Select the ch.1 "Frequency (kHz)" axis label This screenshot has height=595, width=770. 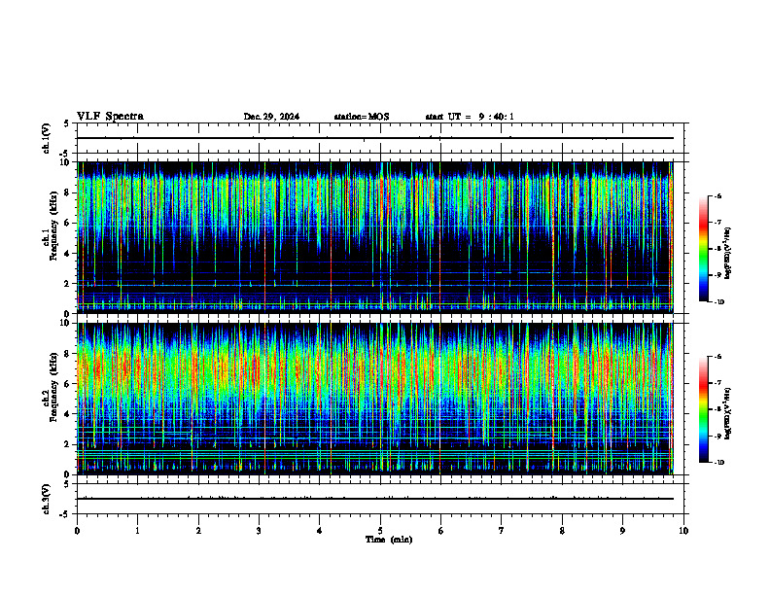(53, 226)
